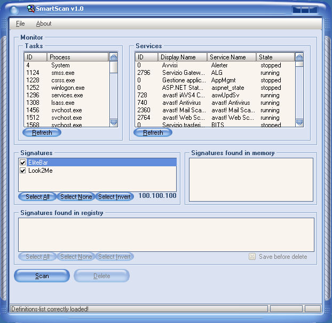This screenshot has width=332, height=323.
Task: Sort Tasks by ID column header
Action: coord(35,57)
